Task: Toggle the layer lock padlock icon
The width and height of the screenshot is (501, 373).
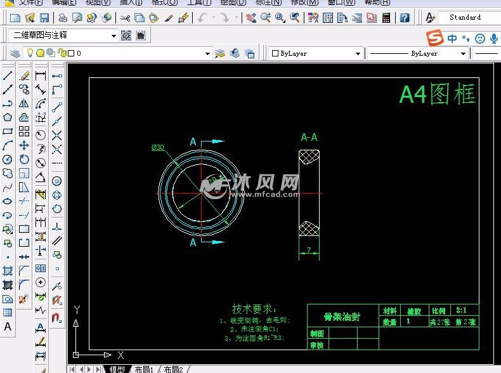Action: (62, 53)
